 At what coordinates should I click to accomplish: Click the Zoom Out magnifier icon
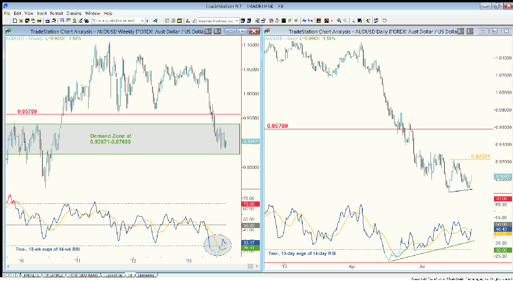346,21
